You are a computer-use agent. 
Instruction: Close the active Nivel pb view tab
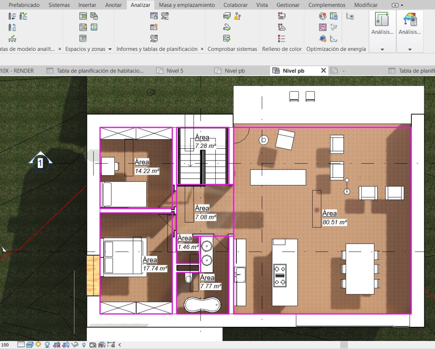(x=323, y=71)
